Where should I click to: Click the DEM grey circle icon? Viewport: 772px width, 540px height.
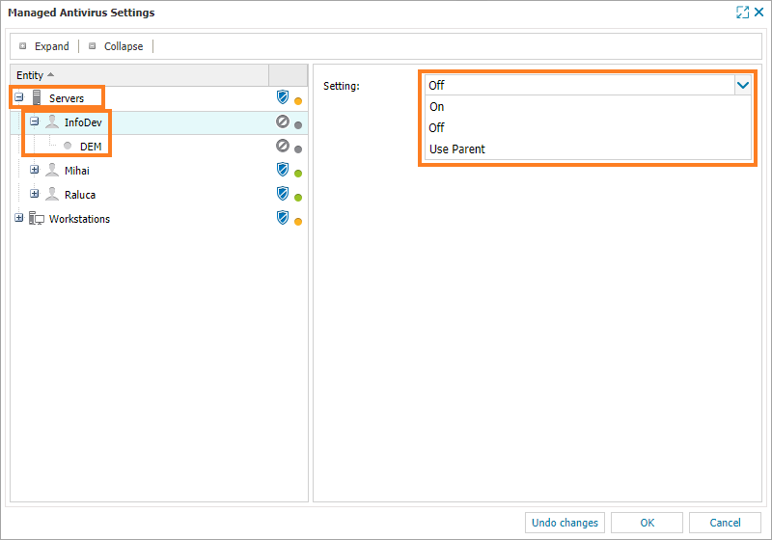point(68,146)
